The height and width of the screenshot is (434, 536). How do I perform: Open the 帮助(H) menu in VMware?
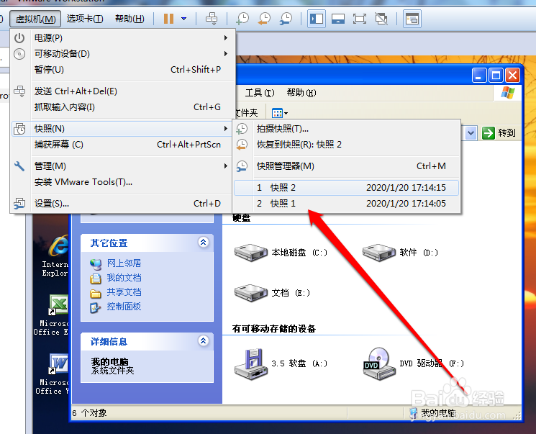click(130, 19)
